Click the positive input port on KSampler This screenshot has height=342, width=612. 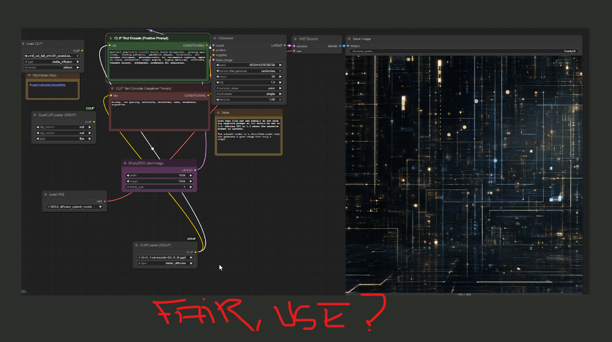pos(213,50)
